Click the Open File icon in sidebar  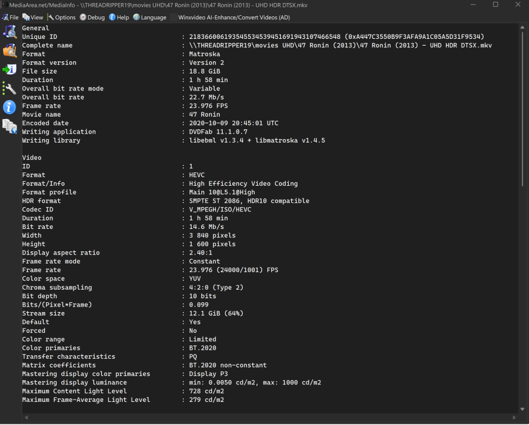click(x=10, y=32)
